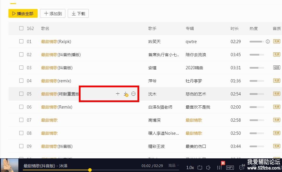This screenshot has height=172, width=282.
Task: Open album 陪你去流浪
Action: tap(196, 55)
